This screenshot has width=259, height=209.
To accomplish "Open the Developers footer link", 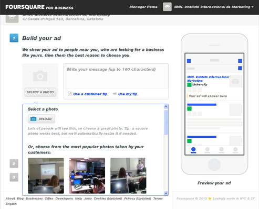I will (64, 199).
